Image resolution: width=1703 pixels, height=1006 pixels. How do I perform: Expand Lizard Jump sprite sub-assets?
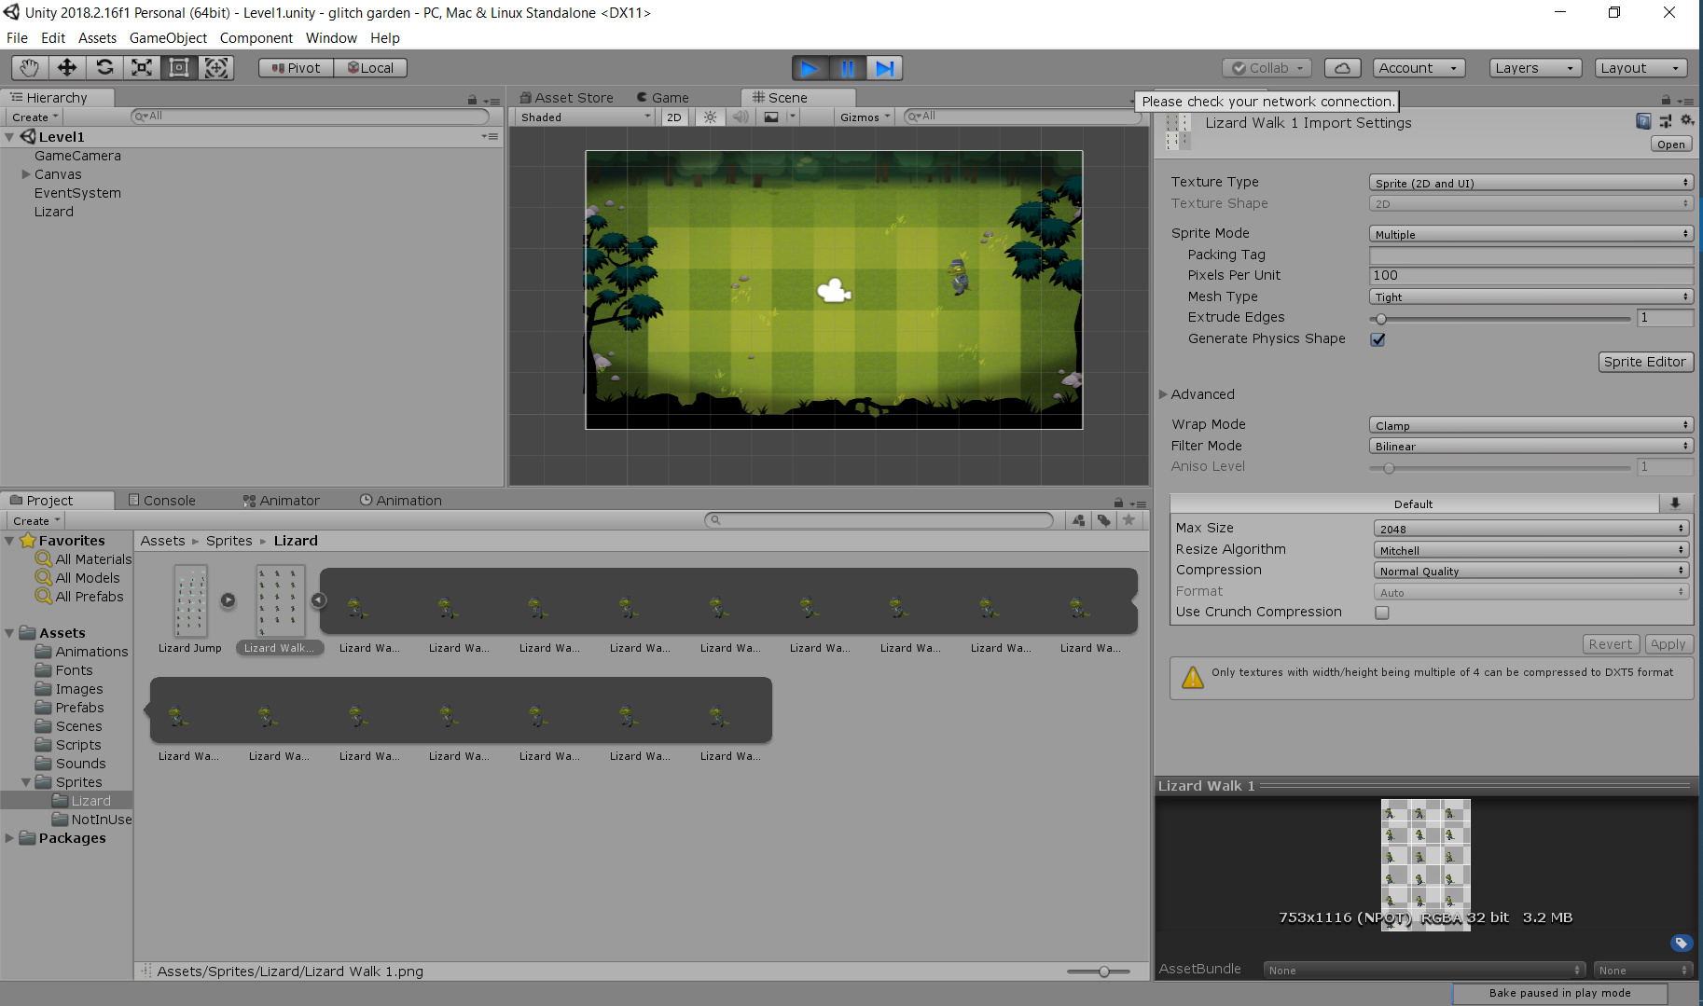pos(228,600)
